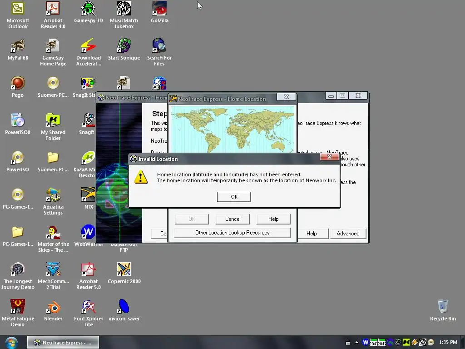Click OK in the Invalid Location dialog
This screenshot has width=465, height=349.
pyautogui.click(x=234, y=197)
